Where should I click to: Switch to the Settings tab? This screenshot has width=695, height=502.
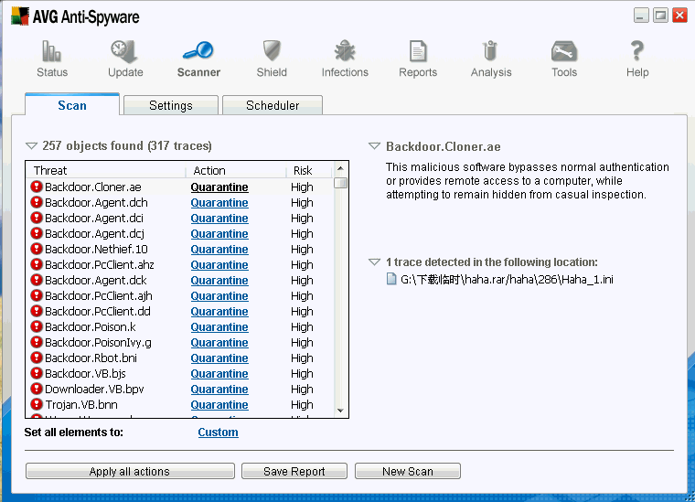pos(171,105)
